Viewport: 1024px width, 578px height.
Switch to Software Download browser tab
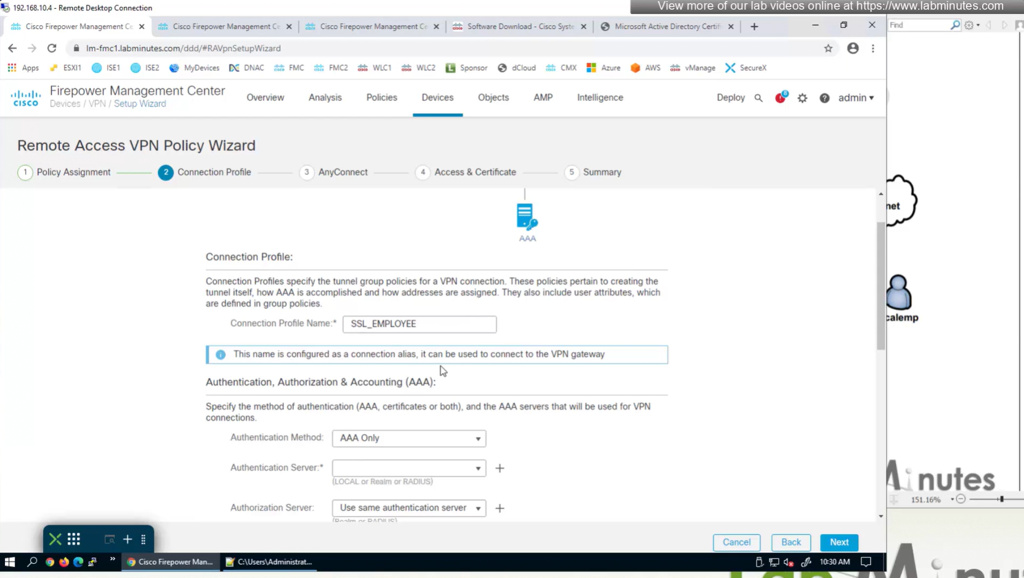(x=519, y=26)
